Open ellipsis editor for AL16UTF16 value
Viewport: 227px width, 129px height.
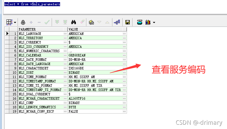(124, 98)
